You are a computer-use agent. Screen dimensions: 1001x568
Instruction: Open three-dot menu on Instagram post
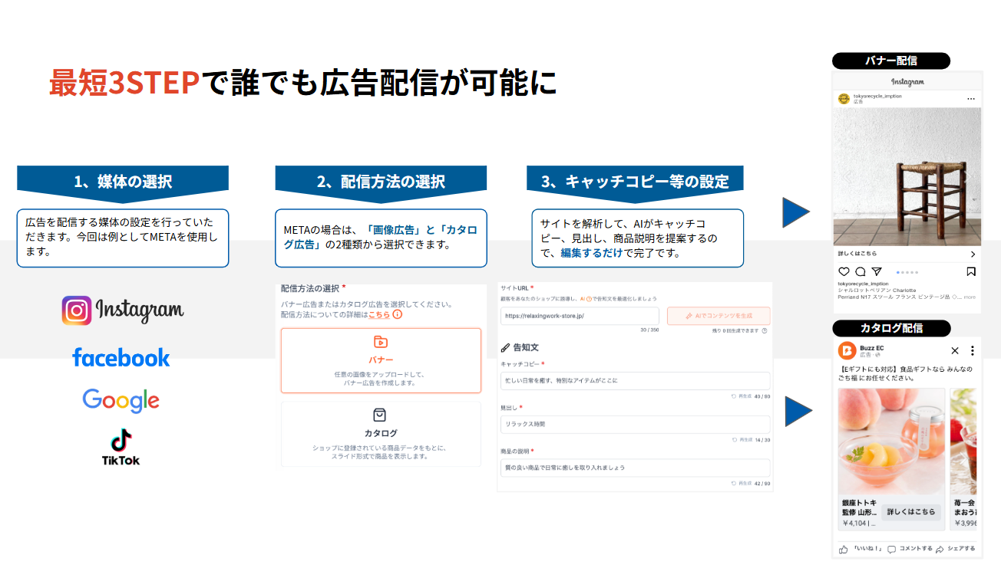(x=971, y=99)
